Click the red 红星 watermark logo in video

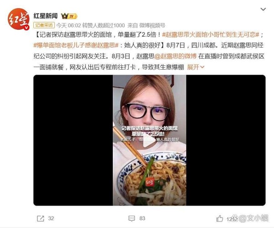(150, 182)
